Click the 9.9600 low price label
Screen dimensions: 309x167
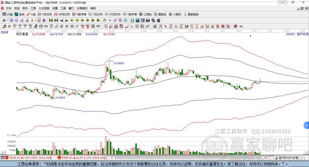coord(61,97)
